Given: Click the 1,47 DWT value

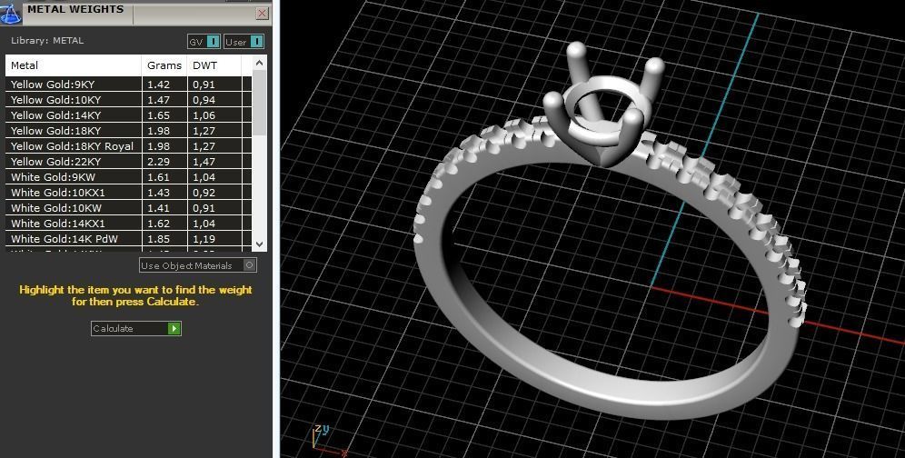Looking at the screenshot, I should click(204, 162).
